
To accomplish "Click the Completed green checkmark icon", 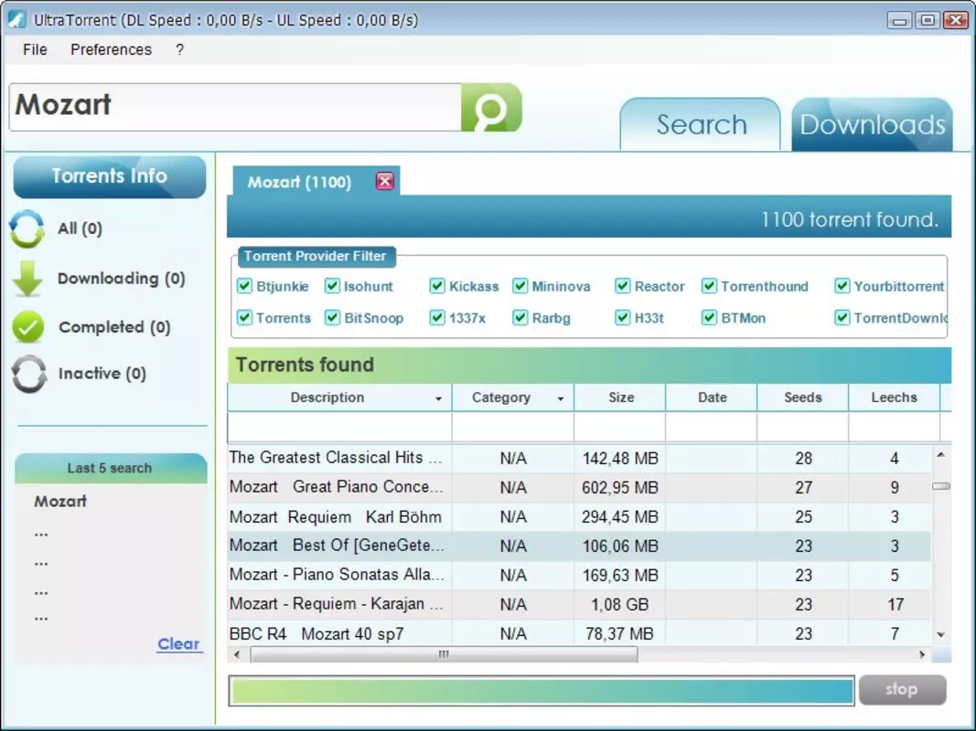I will 28,327.
